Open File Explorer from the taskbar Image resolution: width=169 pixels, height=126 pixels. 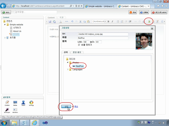tap(14, 123)
